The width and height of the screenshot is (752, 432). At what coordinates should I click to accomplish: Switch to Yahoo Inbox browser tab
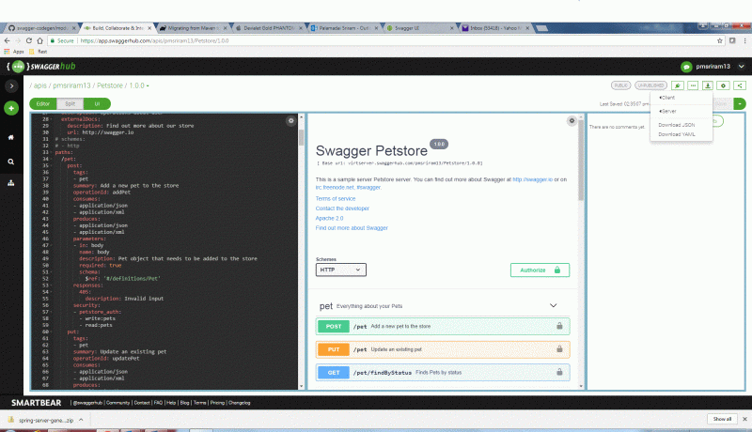(494, 28)
